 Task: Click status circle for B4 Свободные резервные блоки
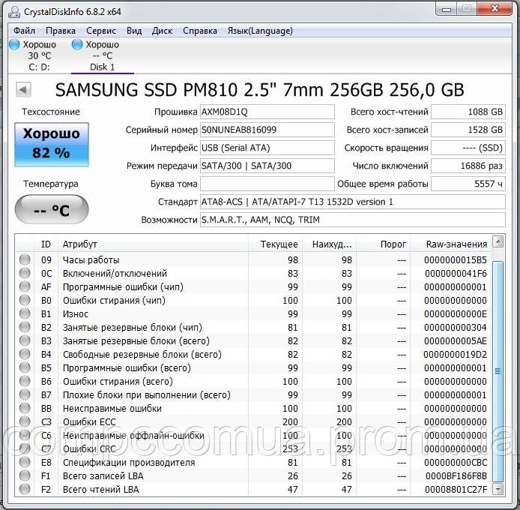[x=25, y=354]
